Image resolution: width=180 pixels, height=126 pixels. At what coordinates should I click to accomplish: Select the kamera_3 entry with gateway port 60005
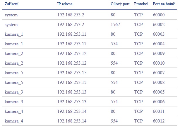pos(90,92)
